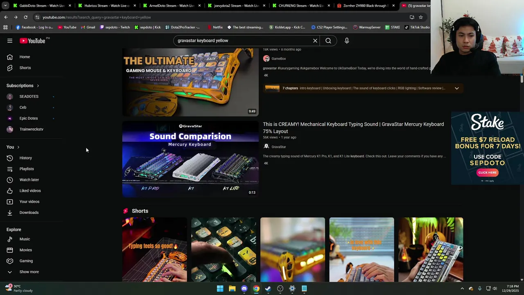Bookmark this page with star icon

coord(420,17)
